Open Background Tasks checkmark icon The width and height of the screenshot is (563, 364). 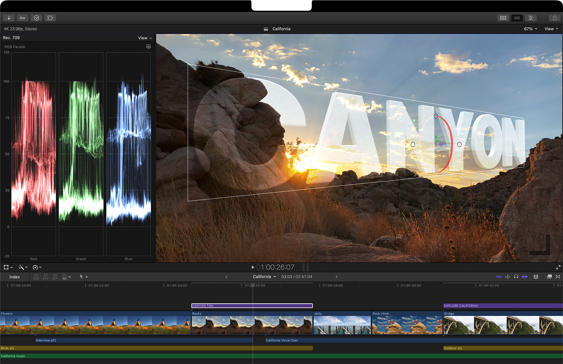coord(36,18)
